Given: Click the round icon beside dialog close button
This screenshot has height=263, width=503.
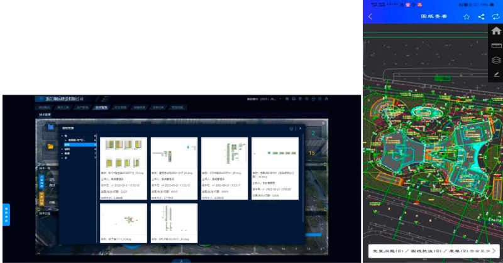Looking at the screenshot, I should point(291,129).
